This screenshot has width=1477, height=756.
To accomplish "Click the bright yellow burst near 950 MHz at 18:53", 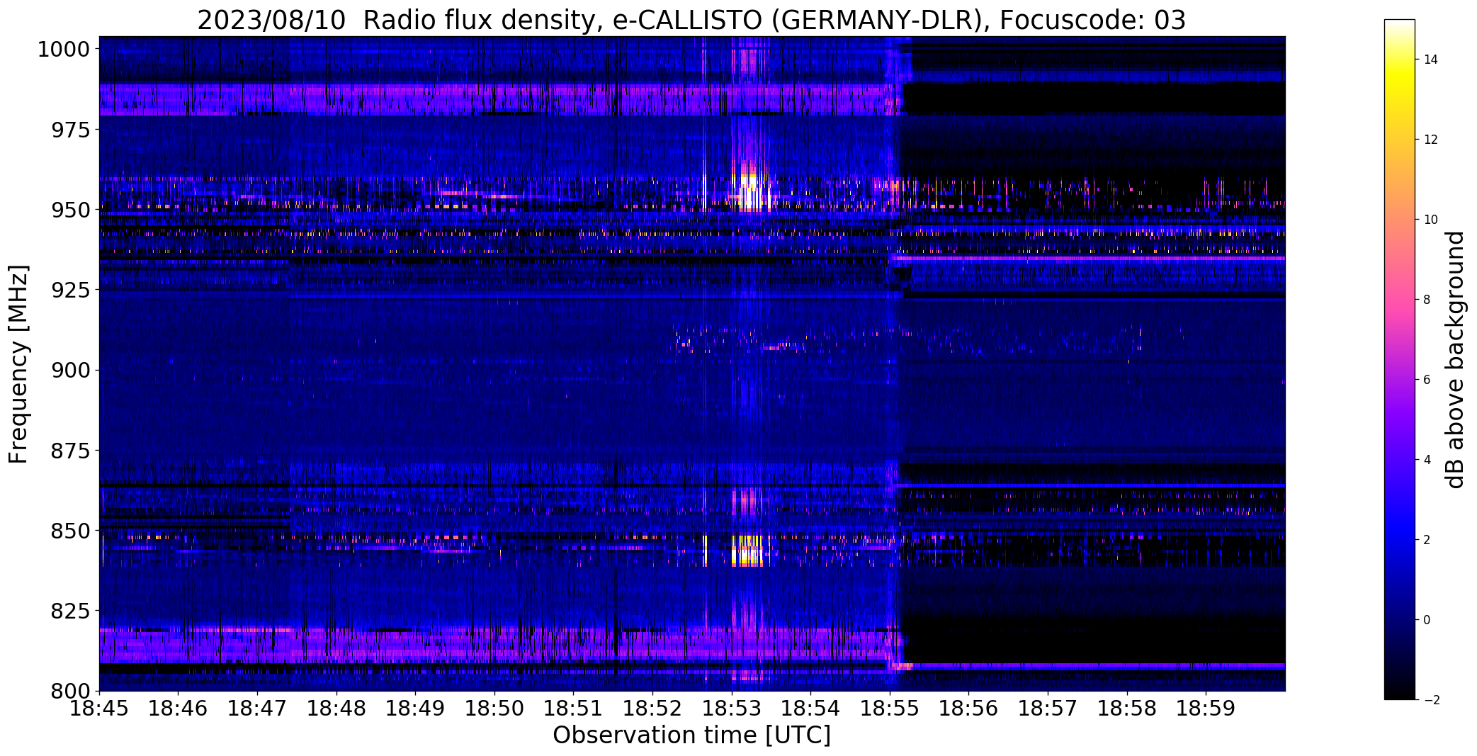I will pos(750,191).
